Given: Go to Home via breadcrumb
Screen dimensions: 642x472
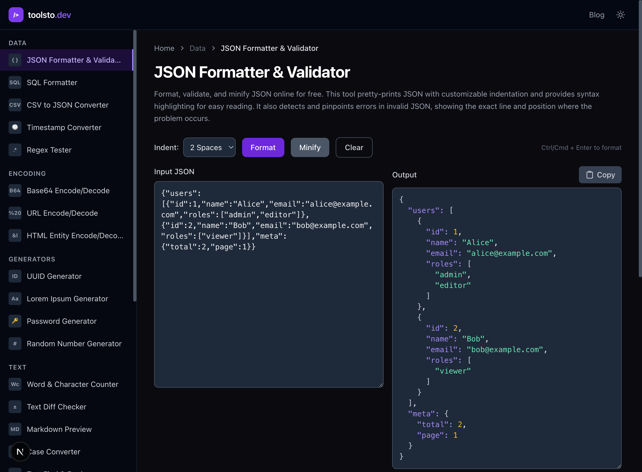Looking at the screenshot, I should (x=164, y=48).
